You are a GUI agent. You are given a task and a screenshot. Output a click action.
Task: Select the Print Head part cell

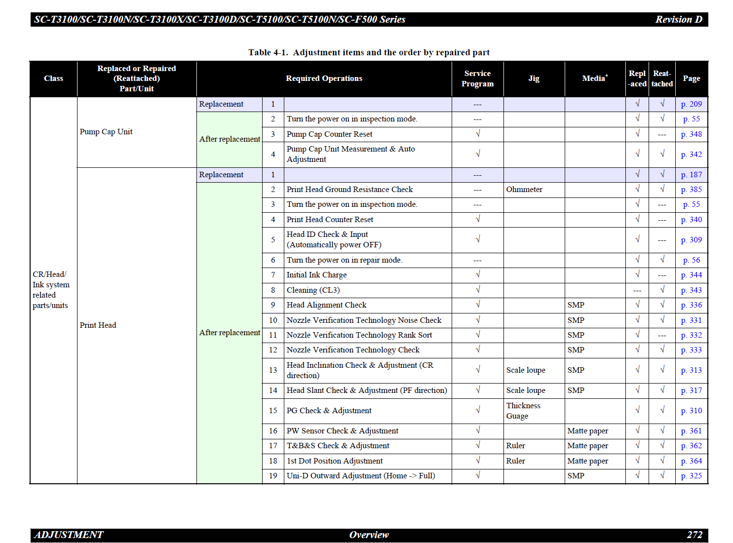(98, 325)
